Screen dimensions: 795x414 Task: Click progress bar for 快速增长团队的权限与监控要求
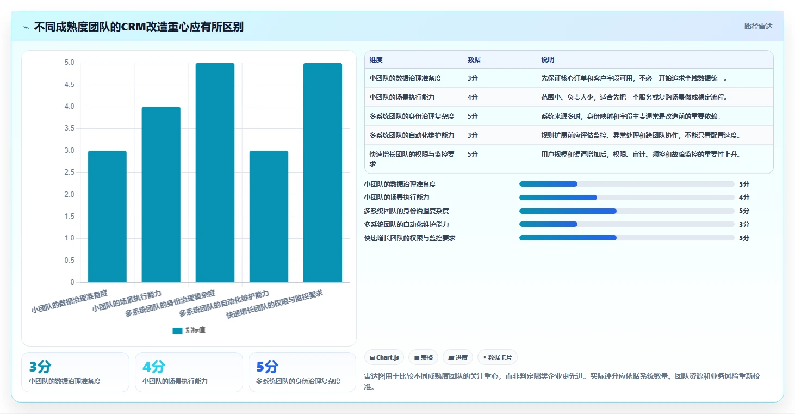coord(627,238)
